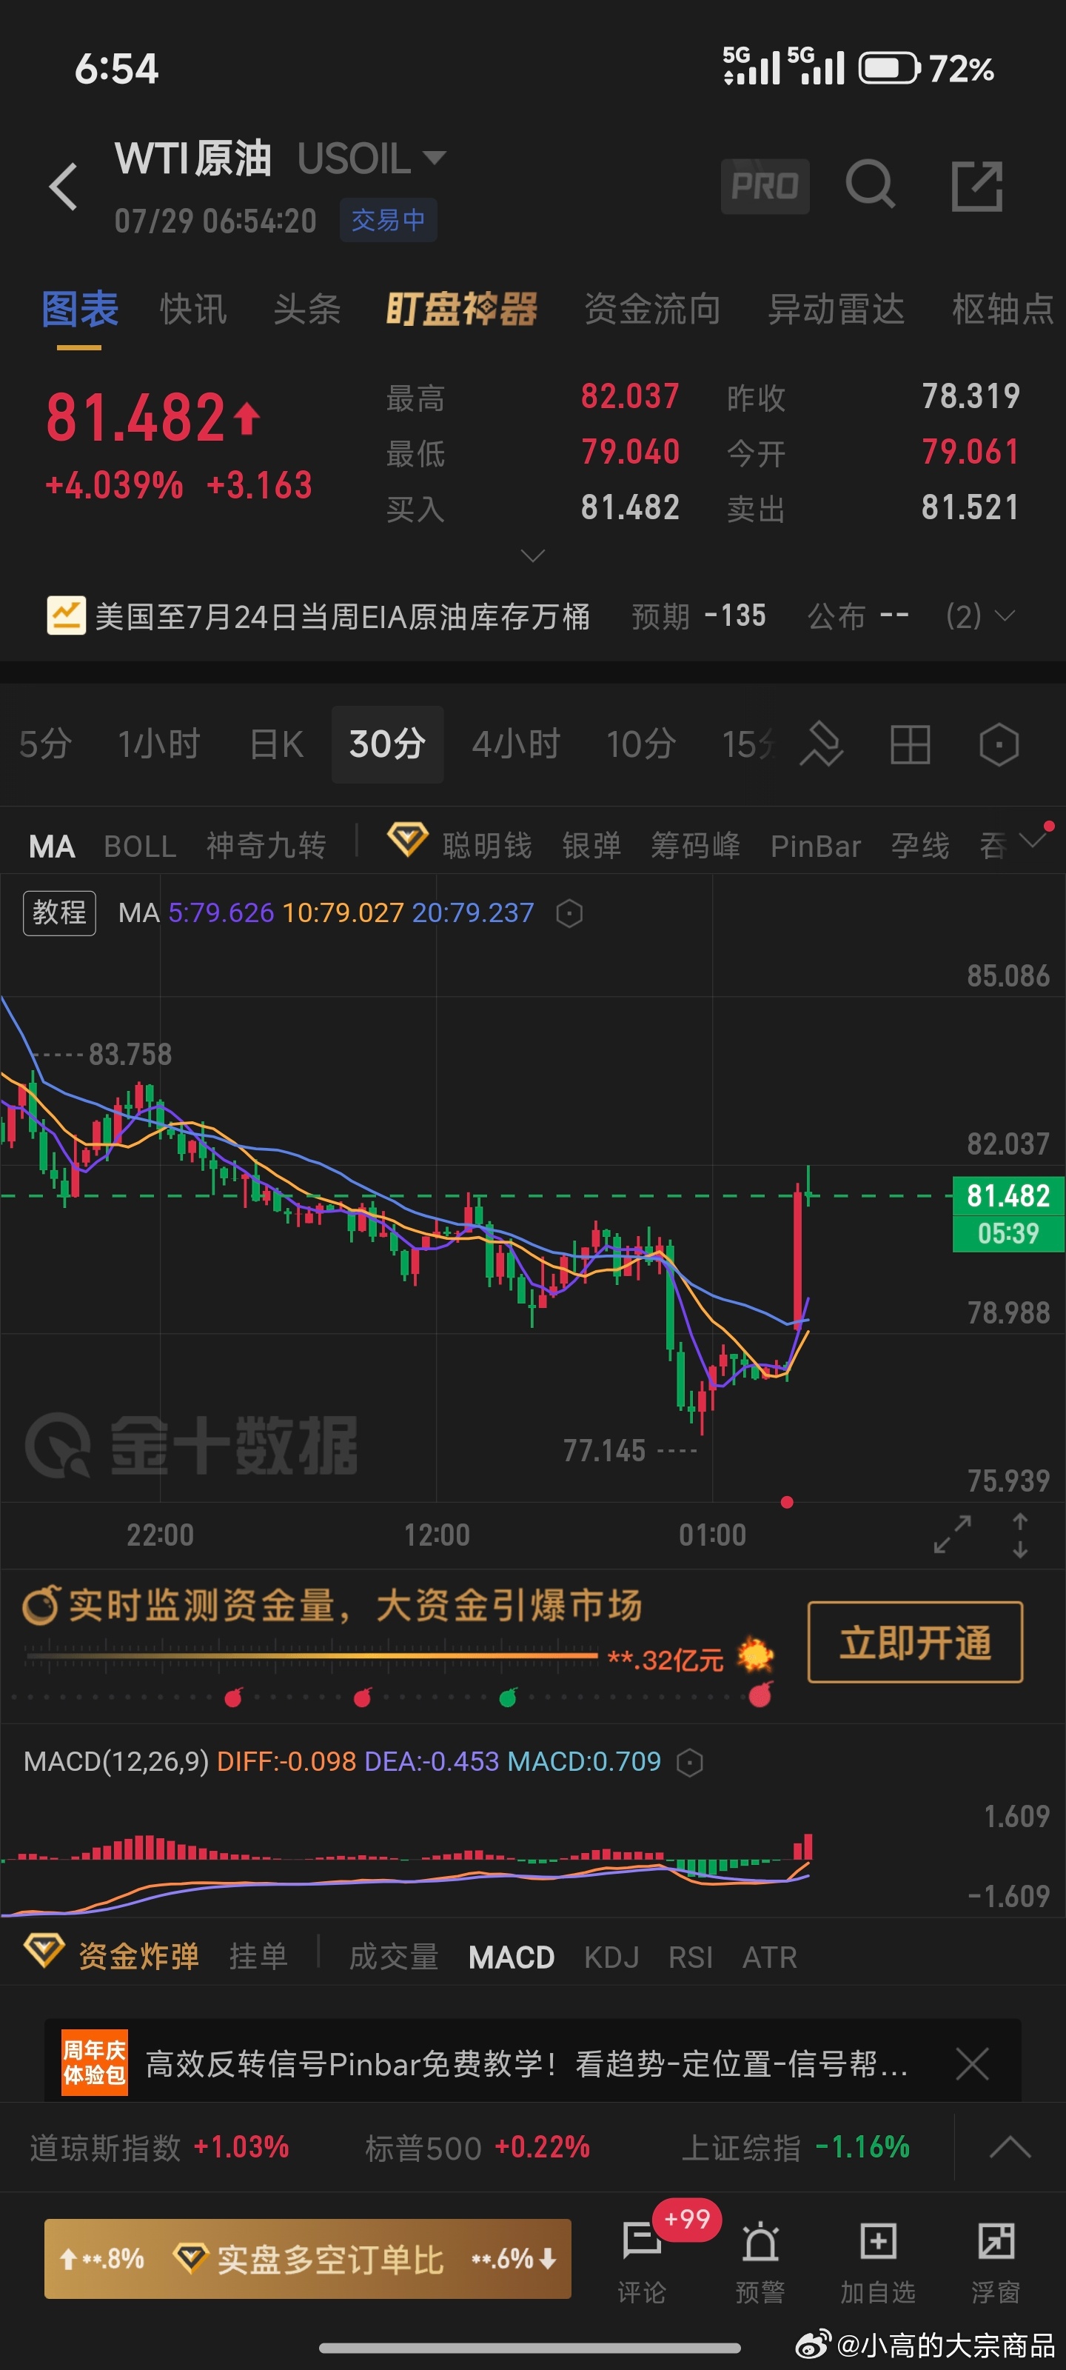The width and height of the screenshot is (1066, 2370).
Task: Open the search magnifier icon
Action: tap(869, 185)
